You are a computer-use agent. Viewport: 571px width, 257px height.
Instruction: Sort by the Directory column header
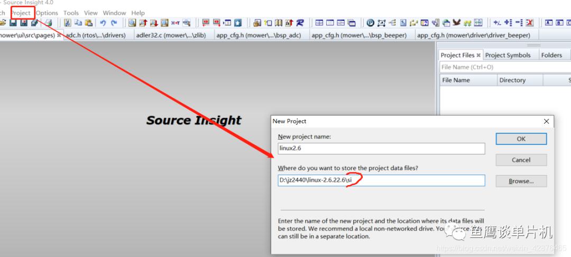coord(520,80)
